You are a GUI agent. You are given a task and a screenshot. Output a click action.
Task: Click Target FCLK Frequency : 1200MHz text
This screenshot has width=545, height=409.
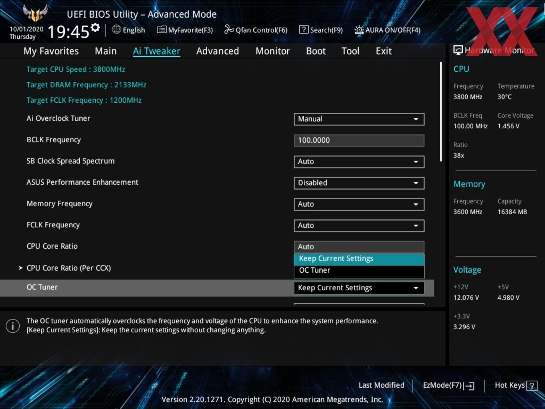pos(84,100)
